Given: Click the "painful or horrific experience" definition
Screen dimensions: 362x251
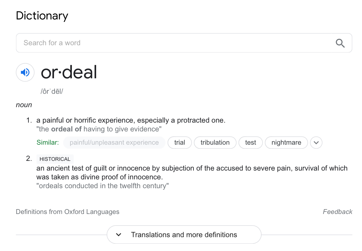Looking at the screenshot, I should click(131, 120).
